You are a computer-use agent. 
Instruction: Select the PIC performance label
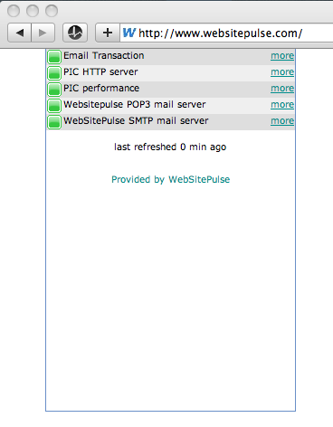pos(101,89)
